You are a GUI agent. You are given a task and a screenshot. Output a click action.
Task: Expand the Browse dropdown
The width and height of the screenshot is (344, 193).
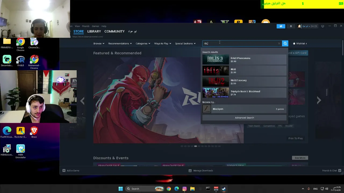point(99,43)
